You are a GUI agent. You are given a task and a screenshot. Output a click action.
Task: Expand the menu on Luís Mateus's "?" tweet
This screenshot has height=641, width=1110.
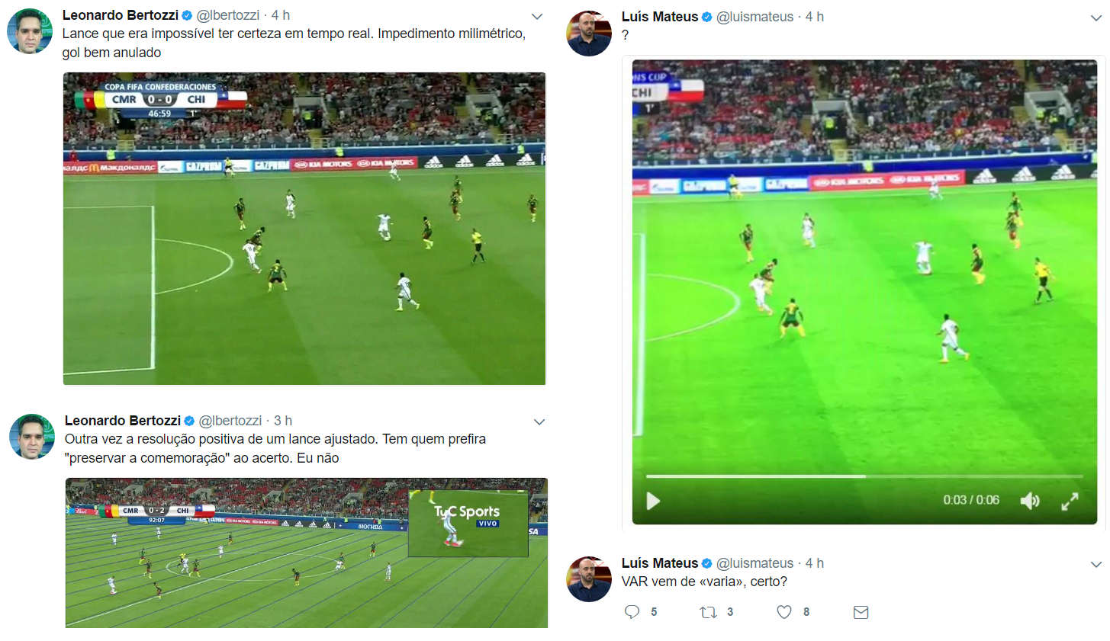(1096, 18)
